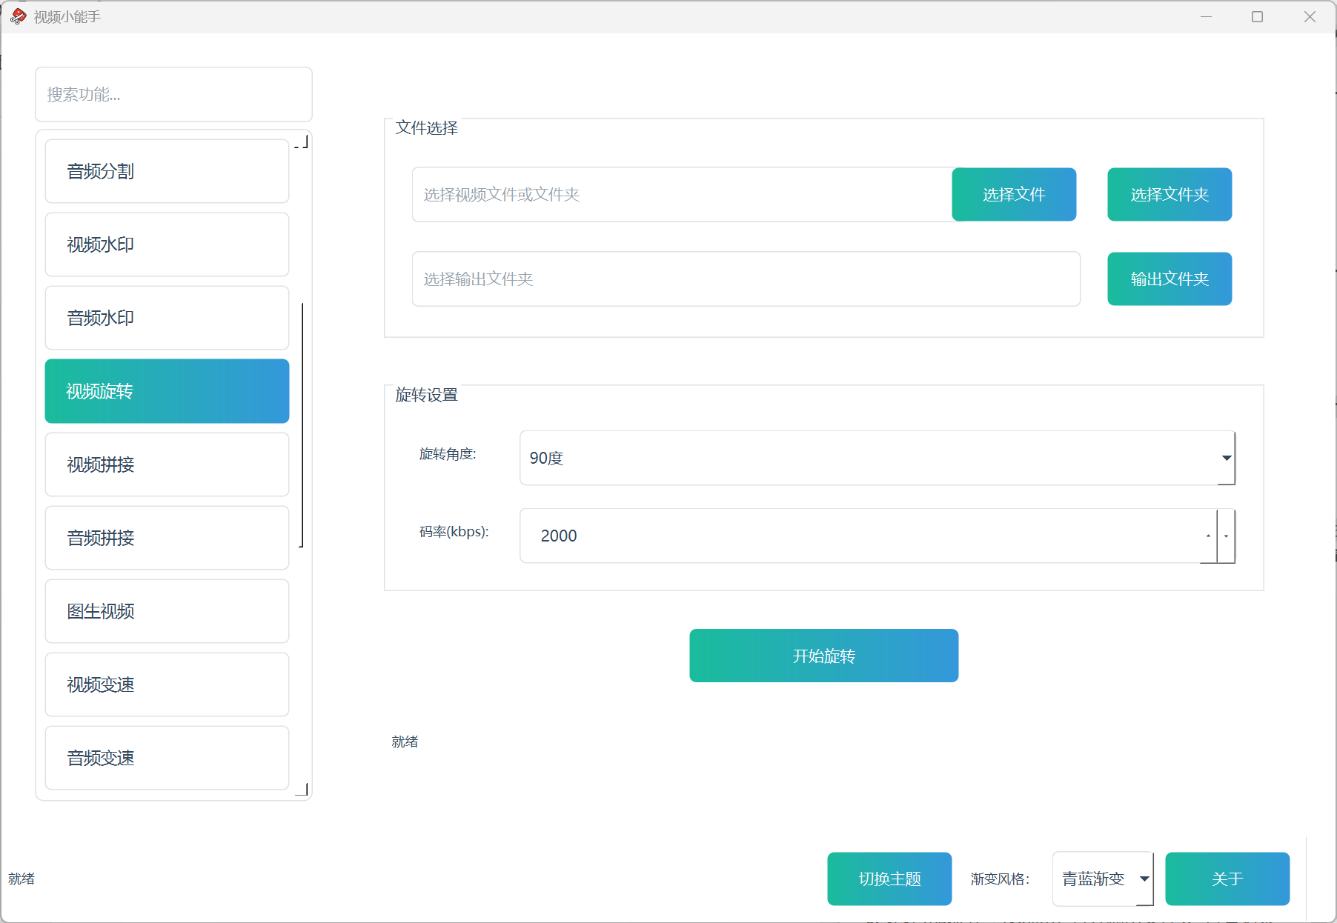The width and height of the screenshot is (1337, 923).
Task: Open the 视频水印 function
Action: [167, 244]
